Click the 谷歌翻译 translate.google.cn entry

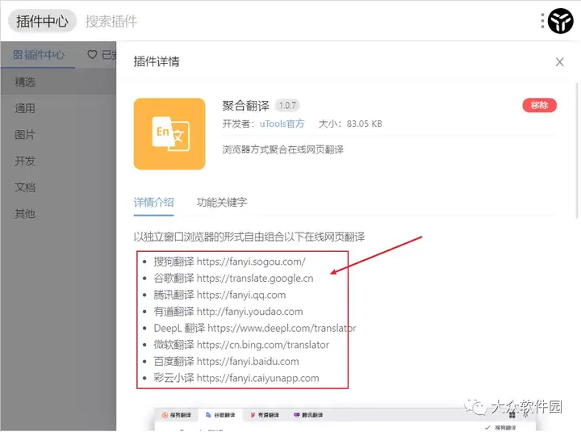point(233,278)
